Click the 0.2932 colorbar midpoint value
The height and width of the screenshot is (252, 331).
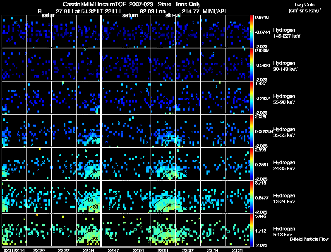pos(263,98)
